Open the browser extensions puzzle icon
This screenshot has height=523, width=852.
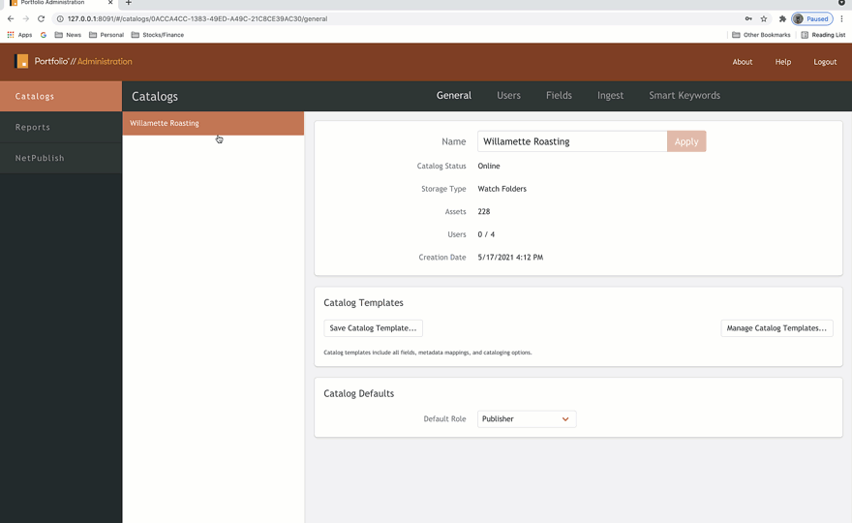point(782,18)
